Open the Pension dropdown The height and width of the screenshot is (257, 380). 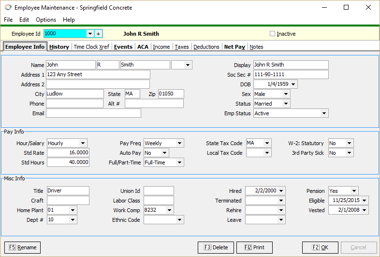coord(354,191)
